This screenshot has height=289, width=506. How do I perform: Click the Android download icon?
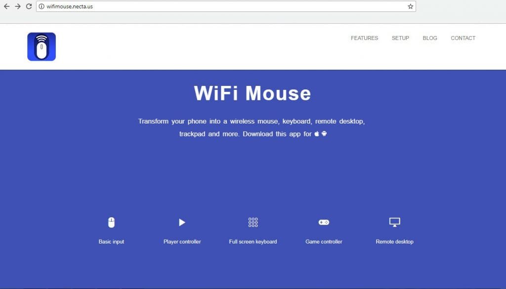coord(325,133)
